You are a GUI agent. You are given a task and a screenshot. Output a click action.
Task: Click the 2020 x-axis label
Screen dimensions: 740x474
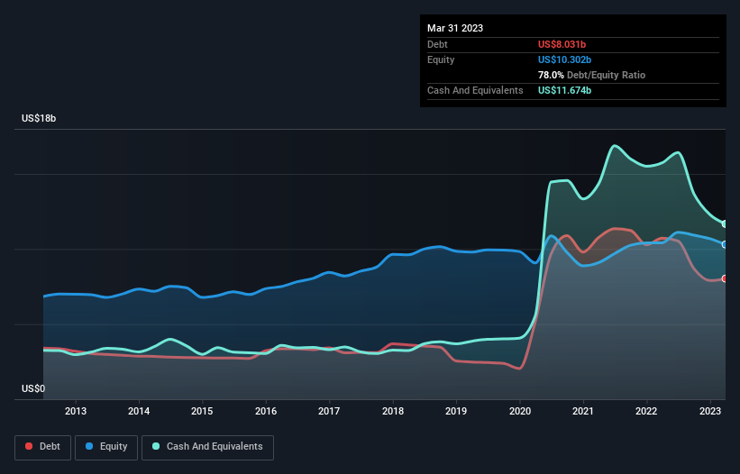tap(519, 411)
